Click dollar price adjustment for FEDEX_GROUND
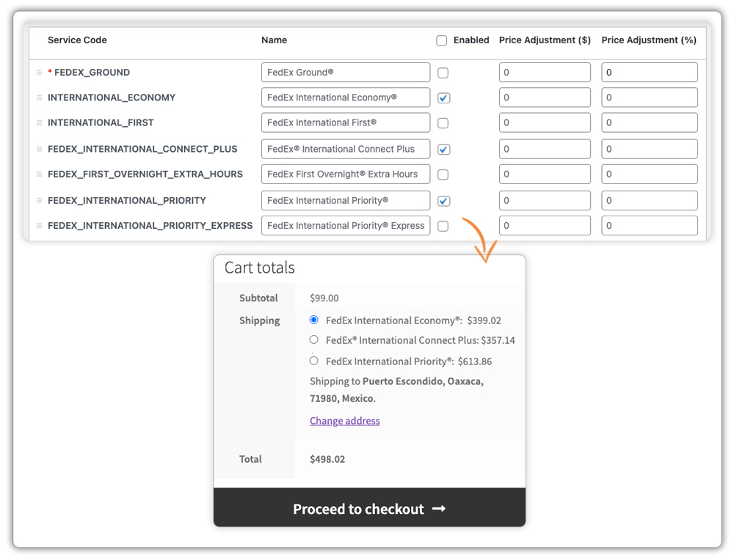Viewport: 734px width, 558px height. point(545,73)
